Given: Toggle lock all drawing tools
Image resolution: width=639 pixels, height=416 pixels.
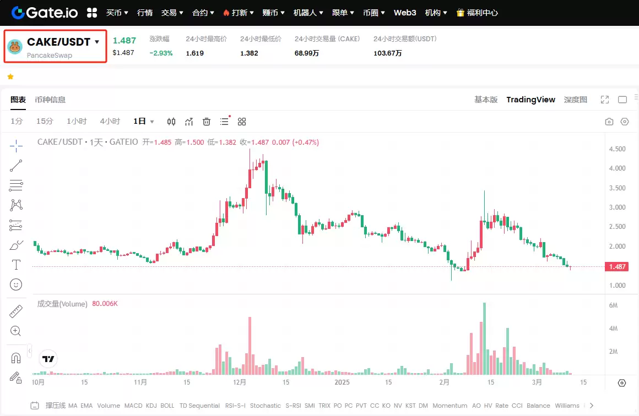Looking at the screenshot, I should tap(16, 377).
